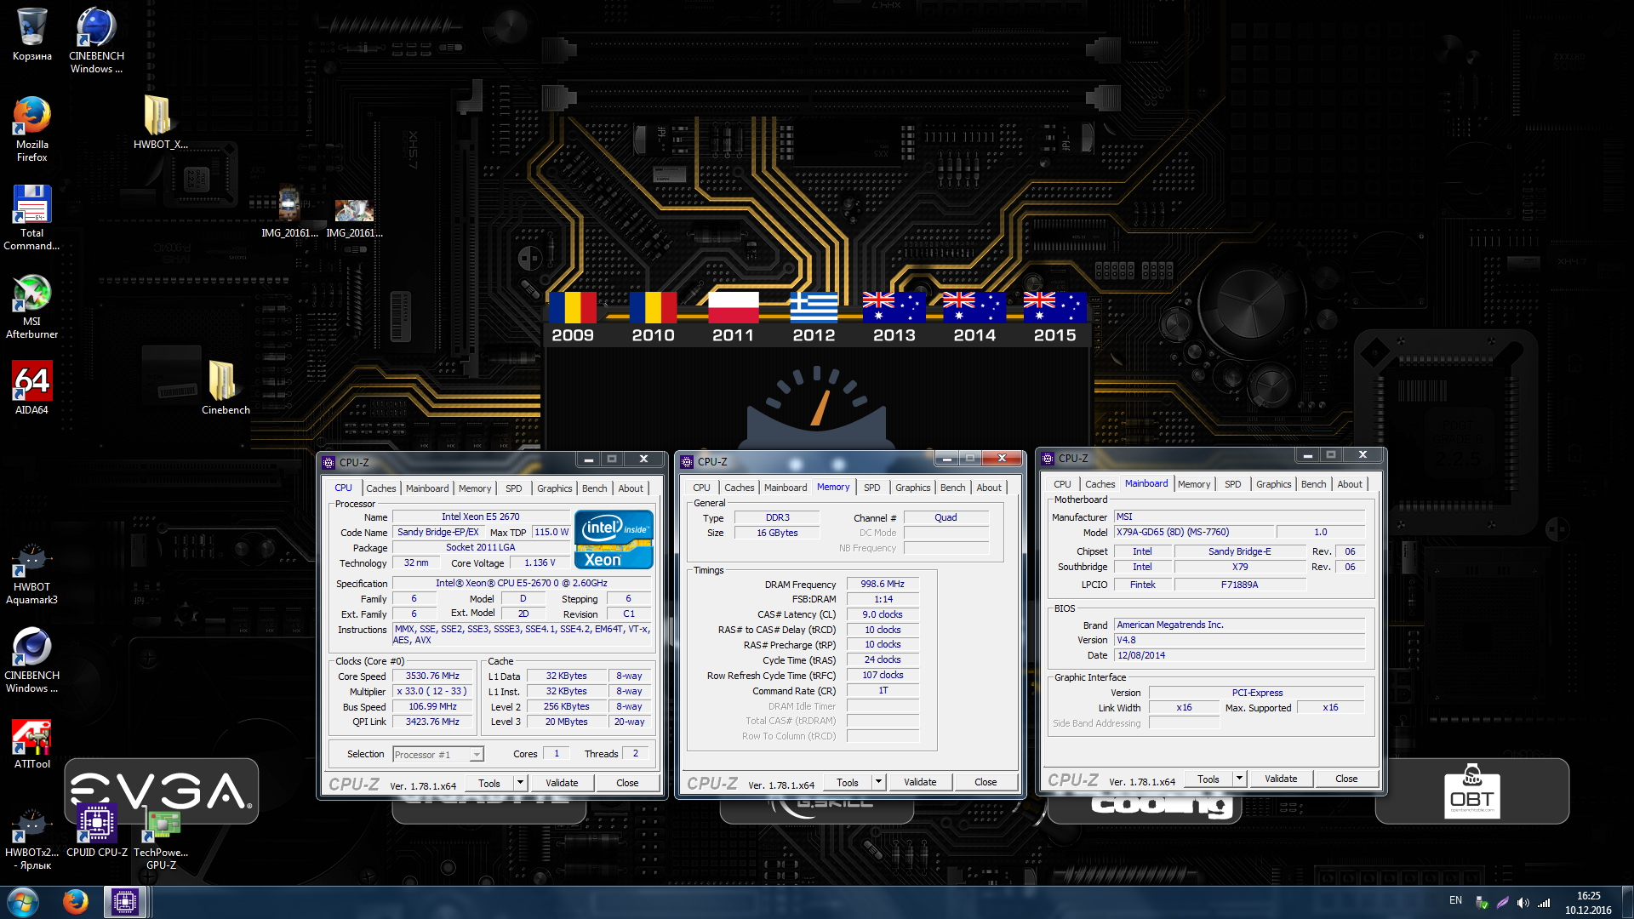Switch to CPU tab in the middle CPU-Z window

click(x=701, y=488)
